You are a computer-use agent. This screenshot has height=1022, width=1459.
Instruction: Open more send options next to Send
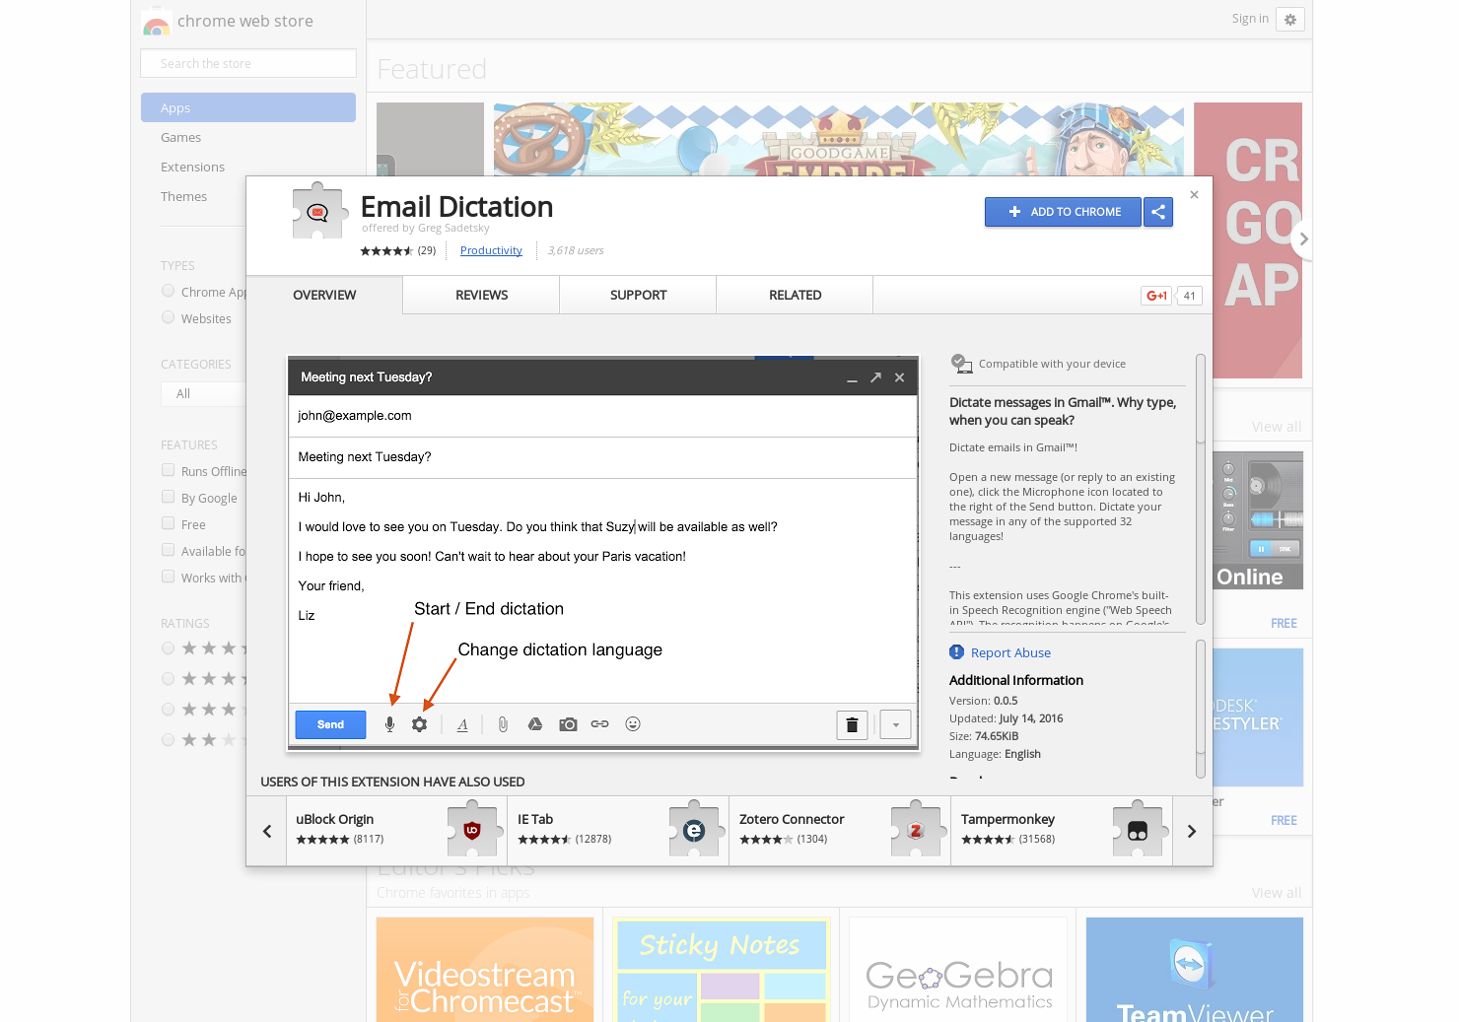(x=895, y=724)
